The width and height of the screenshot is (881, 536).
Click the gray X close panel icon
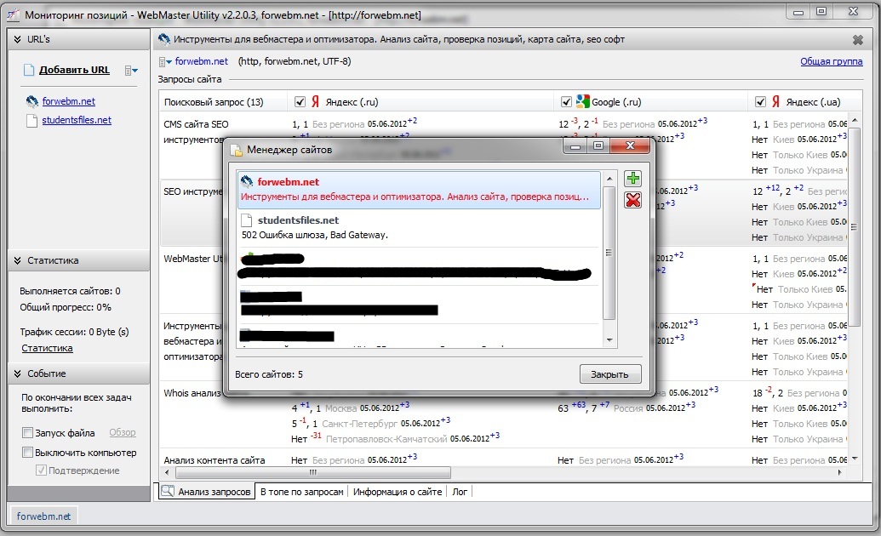(857, 39)
